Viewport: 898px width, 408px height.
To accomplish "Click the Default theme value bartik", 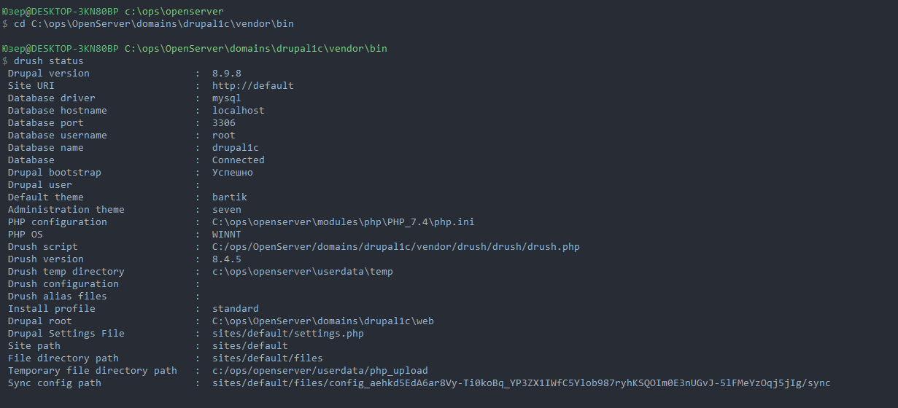I will (229, 197).
